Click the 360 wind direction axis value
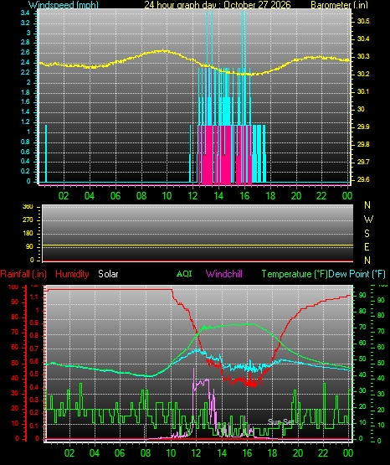390x465 pixels. [x=28, y=207]
